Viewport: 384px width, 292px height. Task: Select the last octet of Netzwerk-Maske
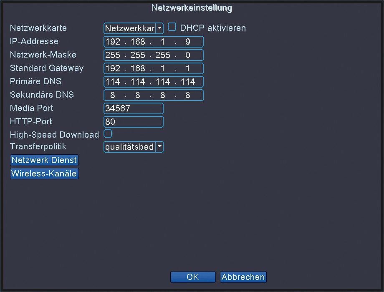click(188, 55)
